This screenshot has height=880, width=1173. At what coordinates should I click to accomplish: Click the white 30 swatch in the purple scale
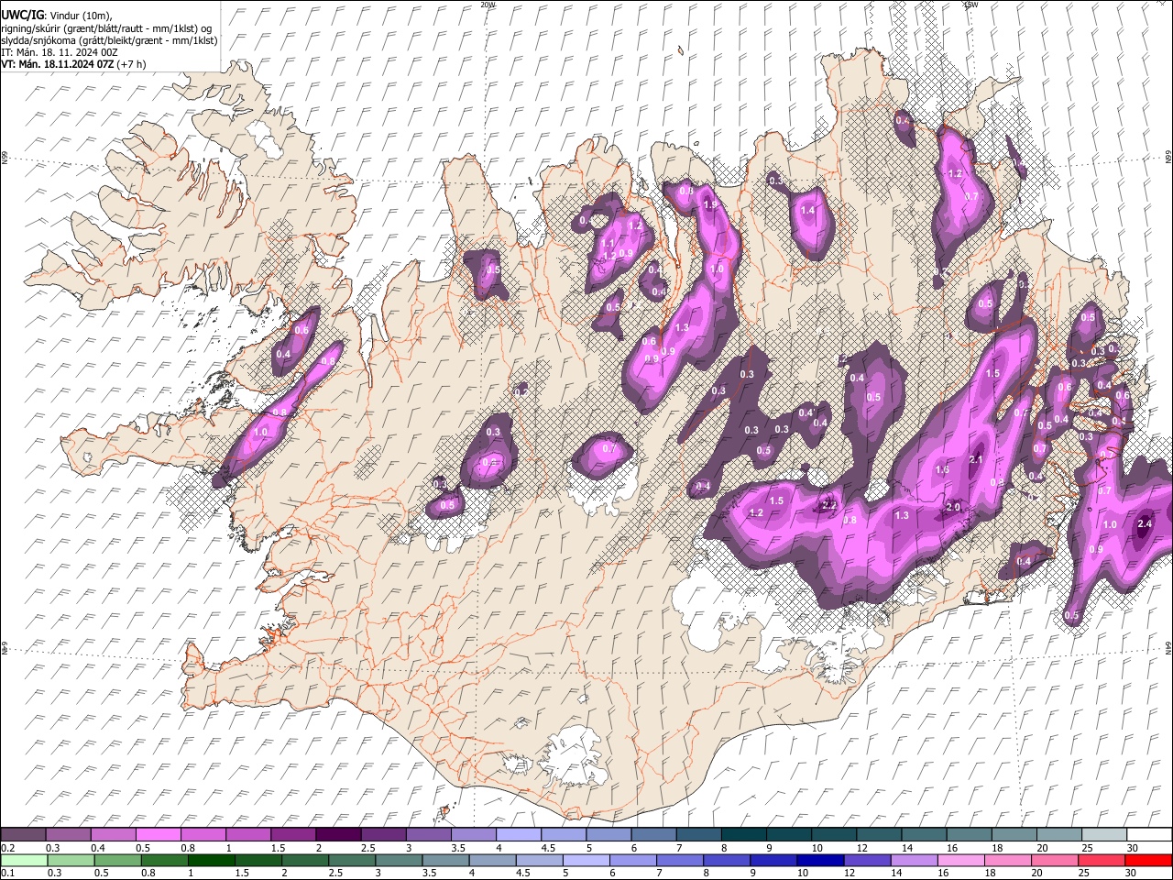click(x=1148, y=834)
